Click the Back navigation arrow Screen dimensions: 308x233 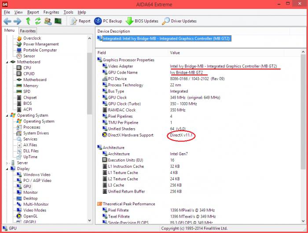click(x=7, y=21)
